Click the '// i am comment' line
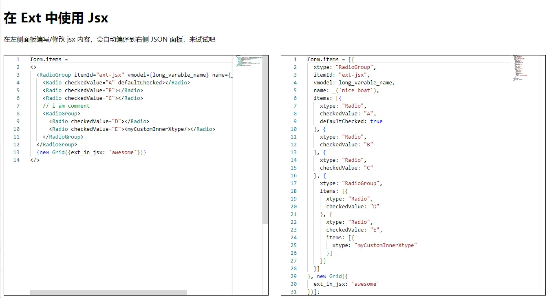 coord(66,106)
